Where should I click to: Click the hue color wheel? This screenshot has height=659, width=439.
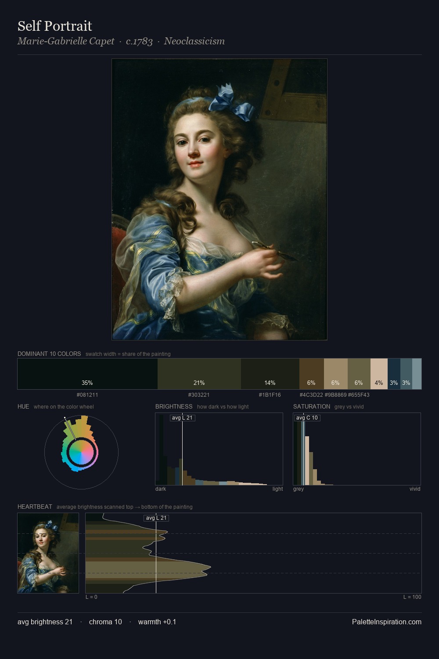click(81, 452)
